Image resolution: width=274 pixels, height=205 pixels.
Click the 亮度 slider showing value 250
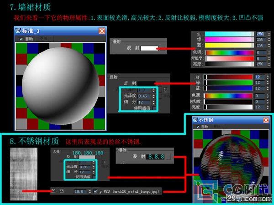229,64
